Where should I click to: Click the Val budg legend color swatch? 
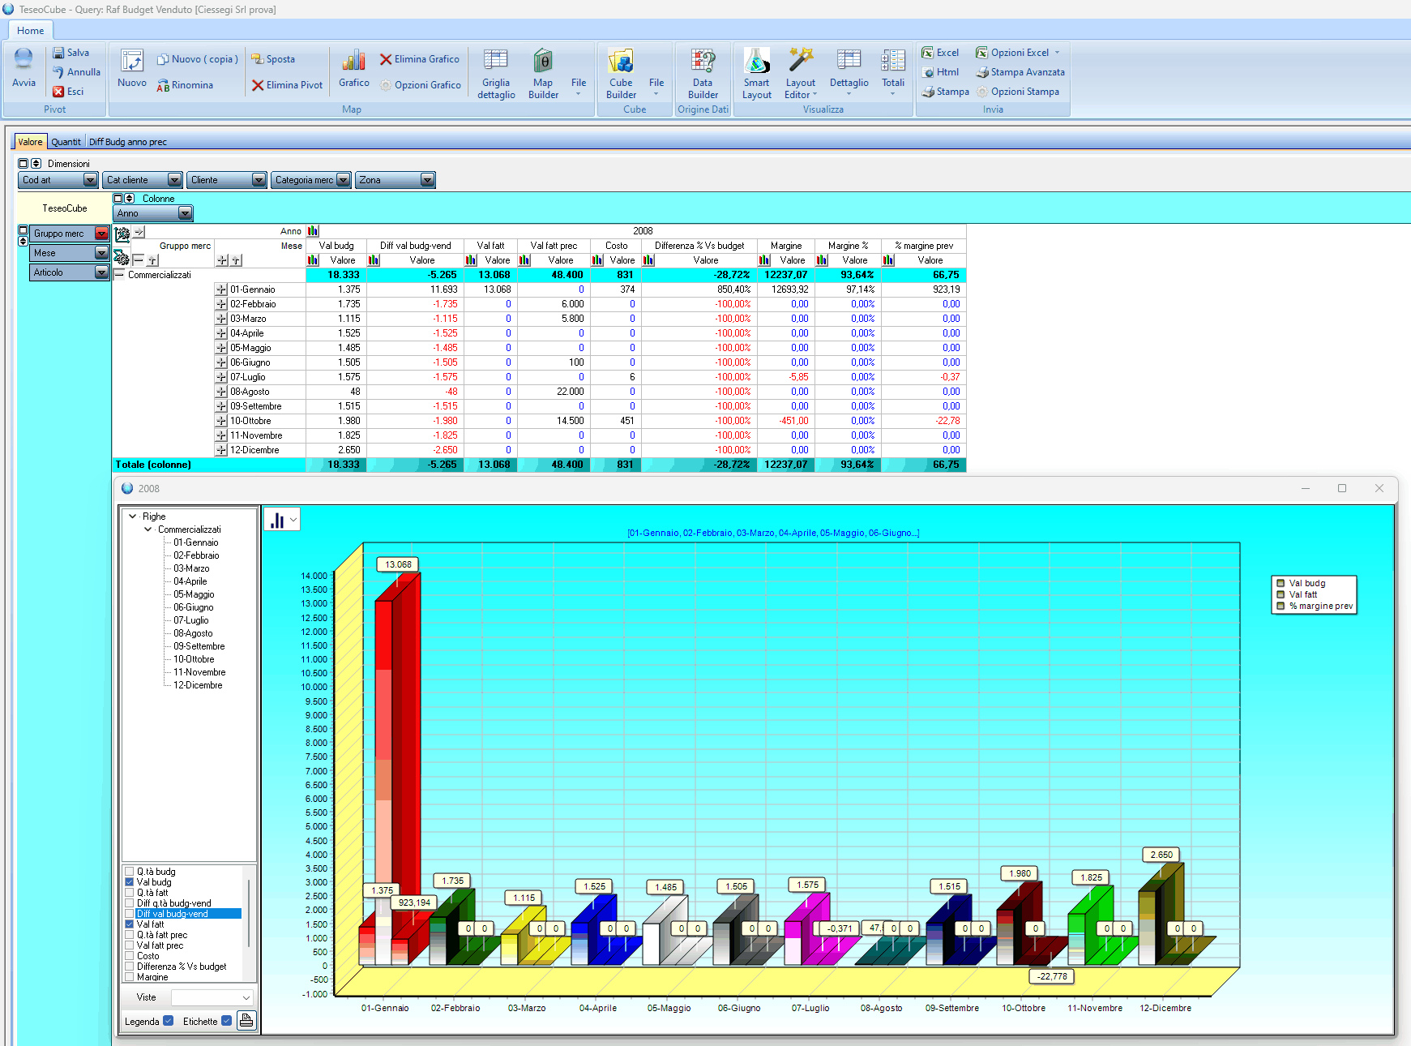[x=1281, y=583]
